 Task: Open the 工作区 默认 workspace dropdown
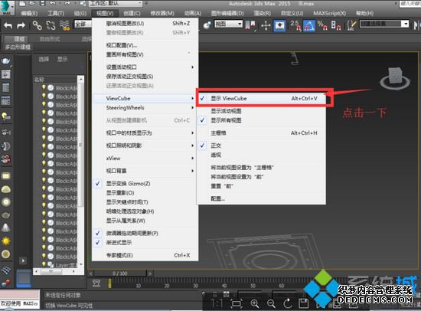point(116,4)
